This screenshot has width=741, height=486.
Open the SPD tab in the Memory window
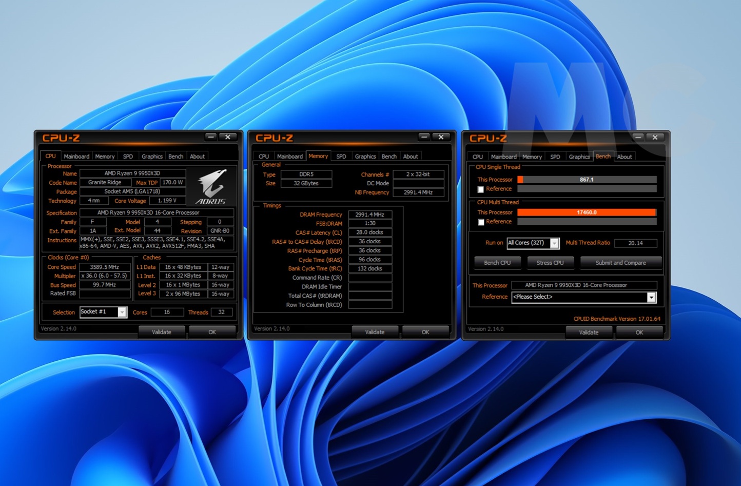tap(341, 157)
